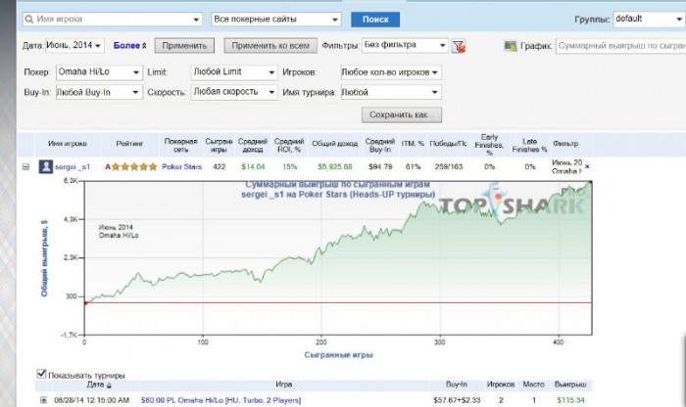
Task: Open the Любая скорость dropdown
Action: (234, 92)
